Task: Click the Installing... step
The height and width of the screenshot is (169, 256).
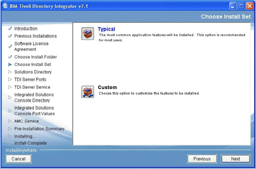Action: coord(25,136)
